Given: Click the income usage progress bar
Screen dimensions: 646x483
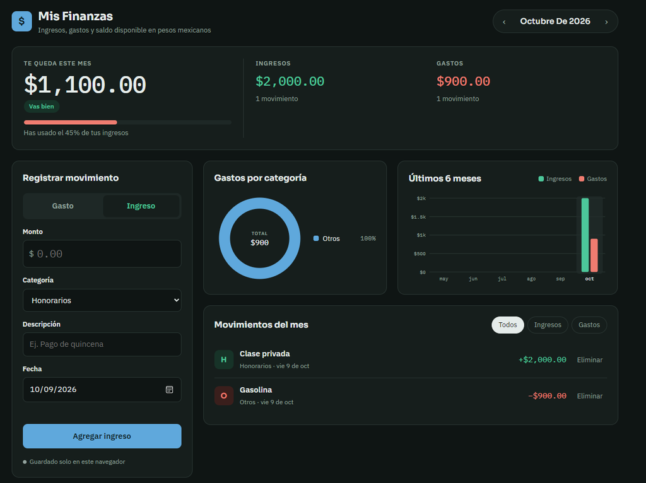Looking at the screenshot, I should click(x=127, y=122).
